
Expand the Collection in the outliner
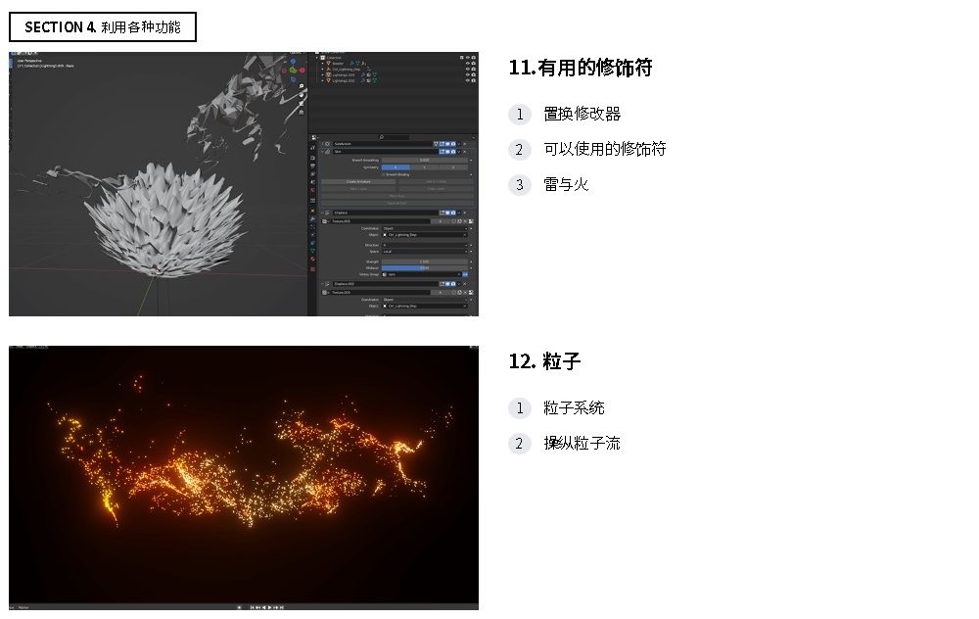pos(318,58)
